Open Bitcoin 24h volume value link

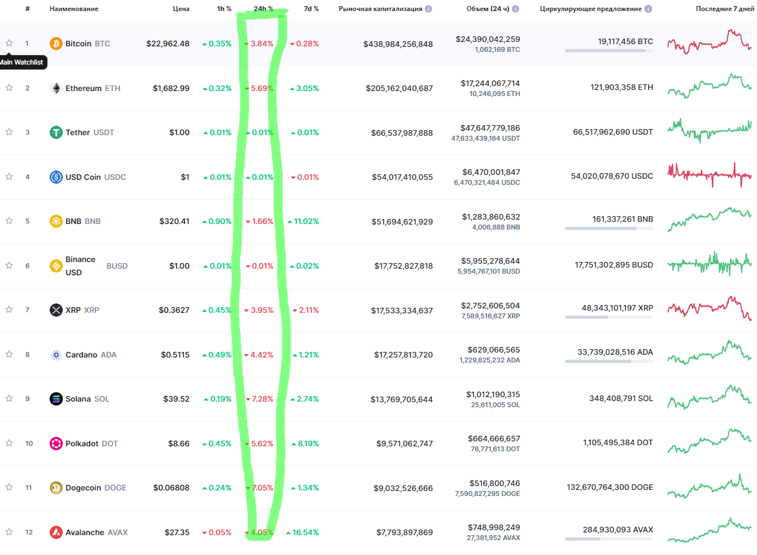(487, 39)
